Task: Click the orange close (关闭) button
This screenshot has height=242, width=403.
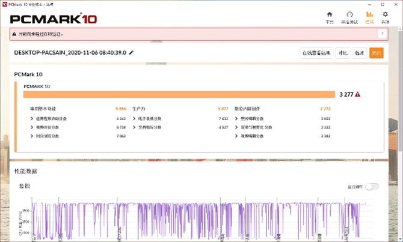Action: click(x=376, y=53)
